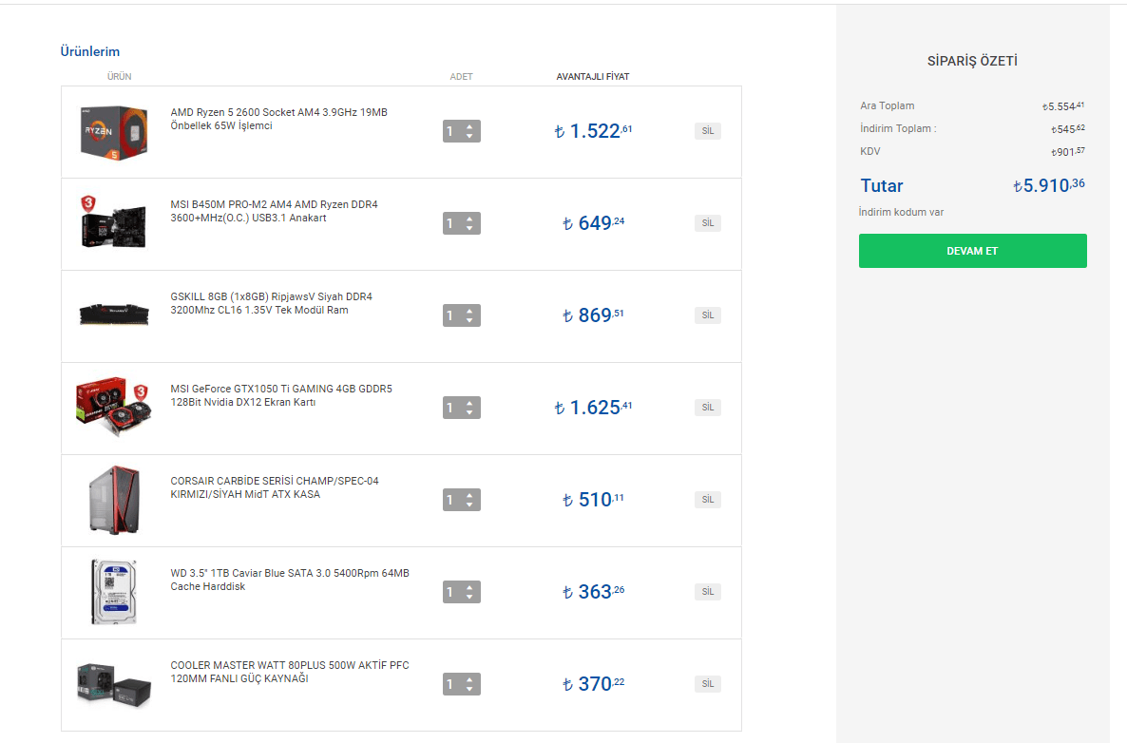
Task: Click the SİPARİŞ ÖZETİ heading
Action: pos(972,61)
